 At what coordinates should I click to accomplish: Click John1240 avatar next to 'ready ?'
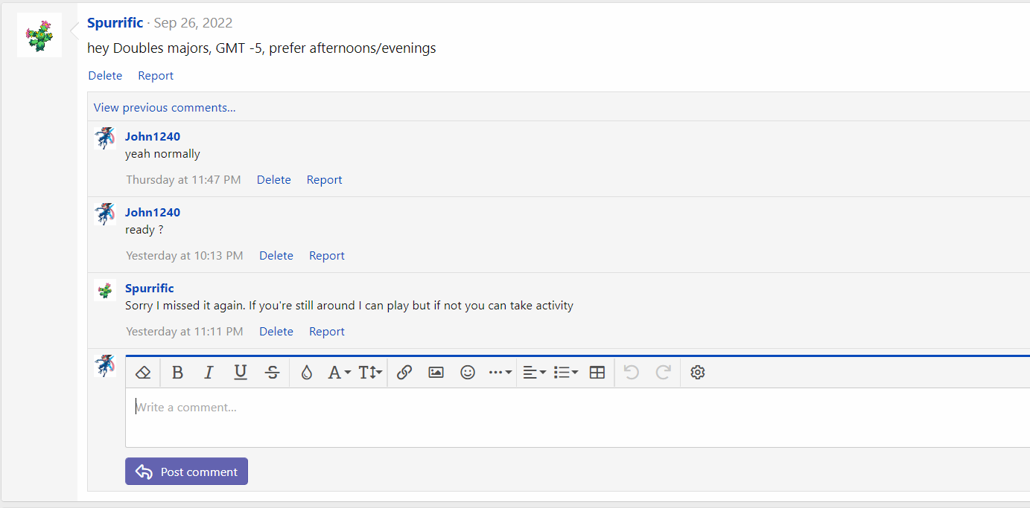106,214
